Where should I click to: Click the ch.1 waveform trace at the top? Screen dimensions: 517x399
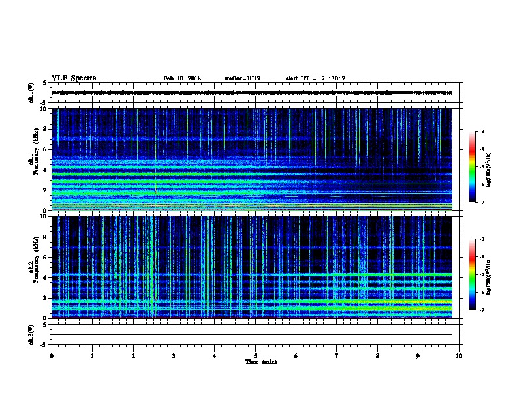pyautogui.click(x=251, y=93)
